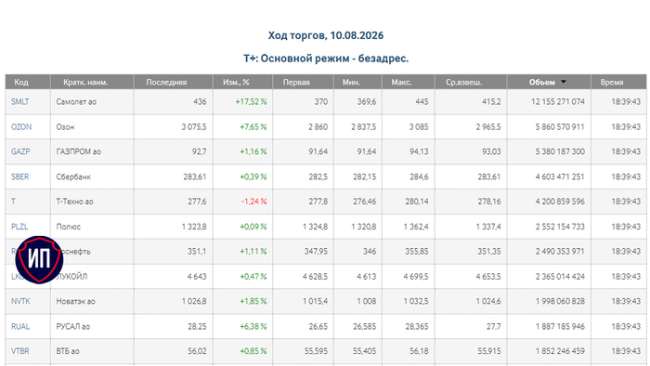Image resolution: width=650 pixels, height=366 pixels.
Task: Click the volume 2 552 154 733
Action: pos(560,227)
